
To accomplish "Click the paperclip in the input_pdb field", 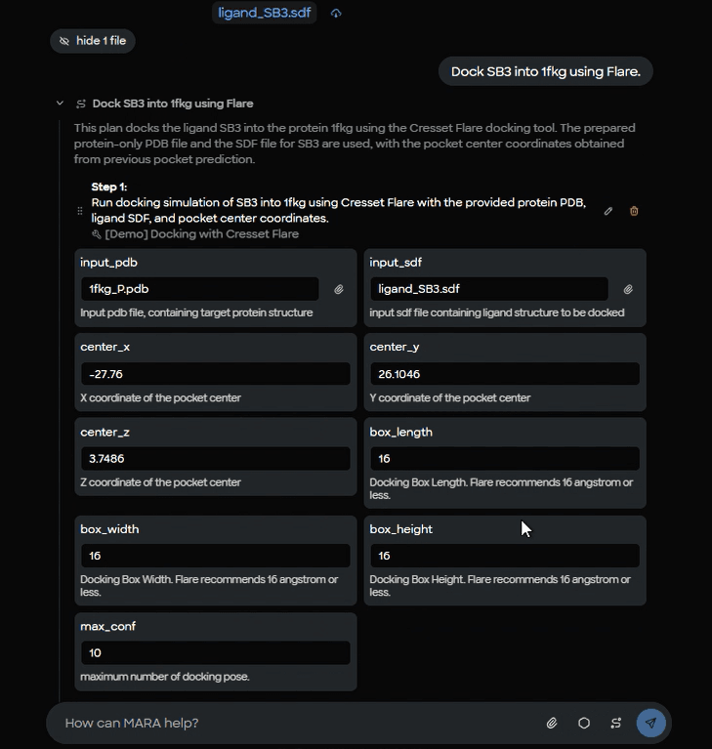I will point(339,289).
